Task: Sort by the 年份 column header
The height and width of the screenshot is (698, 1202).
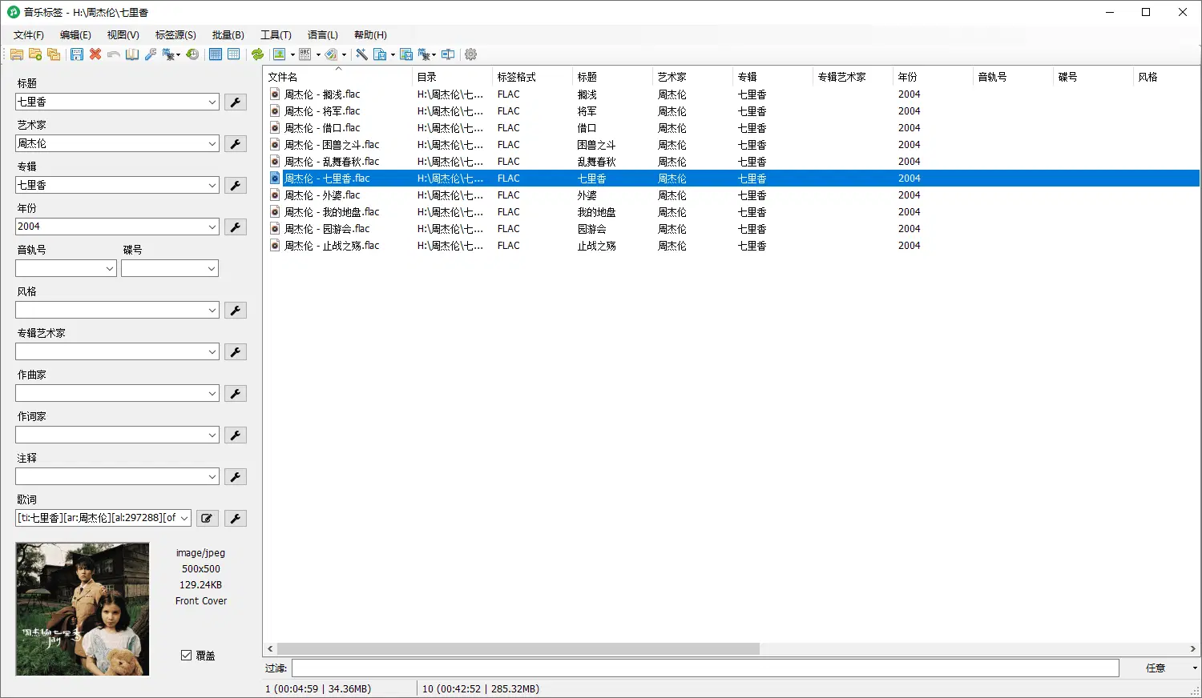Action: (933, 77)
